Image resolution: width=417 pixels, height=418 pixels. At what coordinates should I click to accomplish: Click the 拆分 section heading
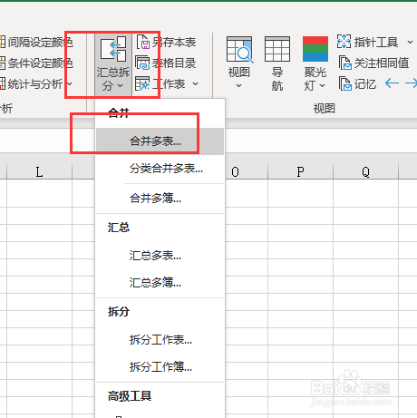[119, 311]
